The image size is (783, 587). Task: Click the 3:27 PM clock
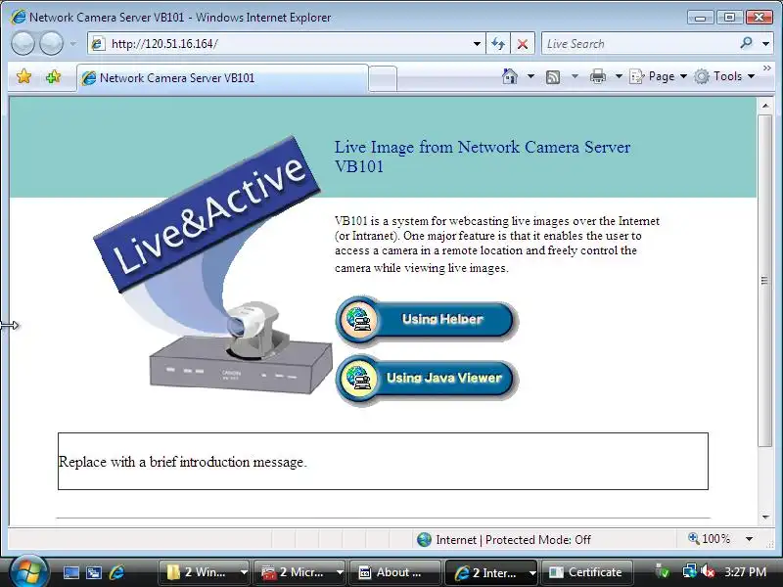(746, 572)
